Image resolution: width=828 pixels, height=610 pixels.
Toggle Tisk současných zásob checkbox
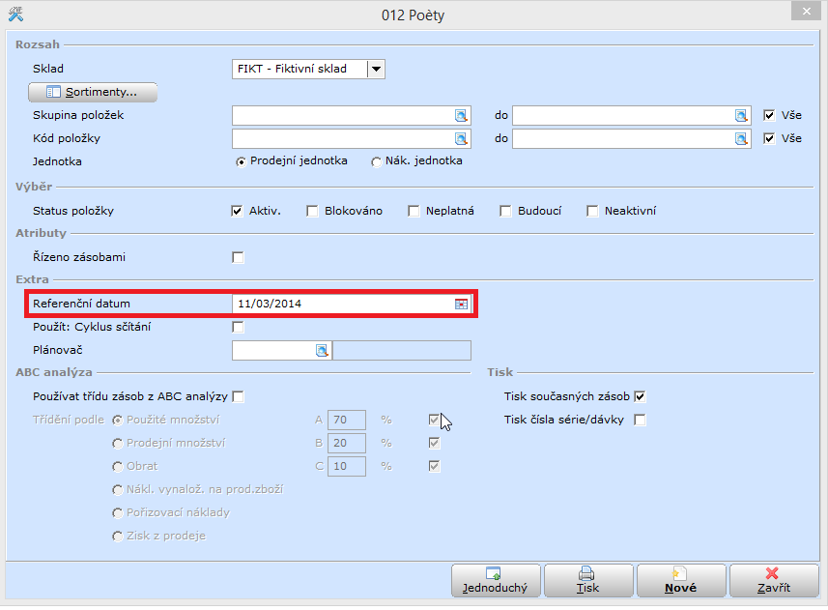640,396
